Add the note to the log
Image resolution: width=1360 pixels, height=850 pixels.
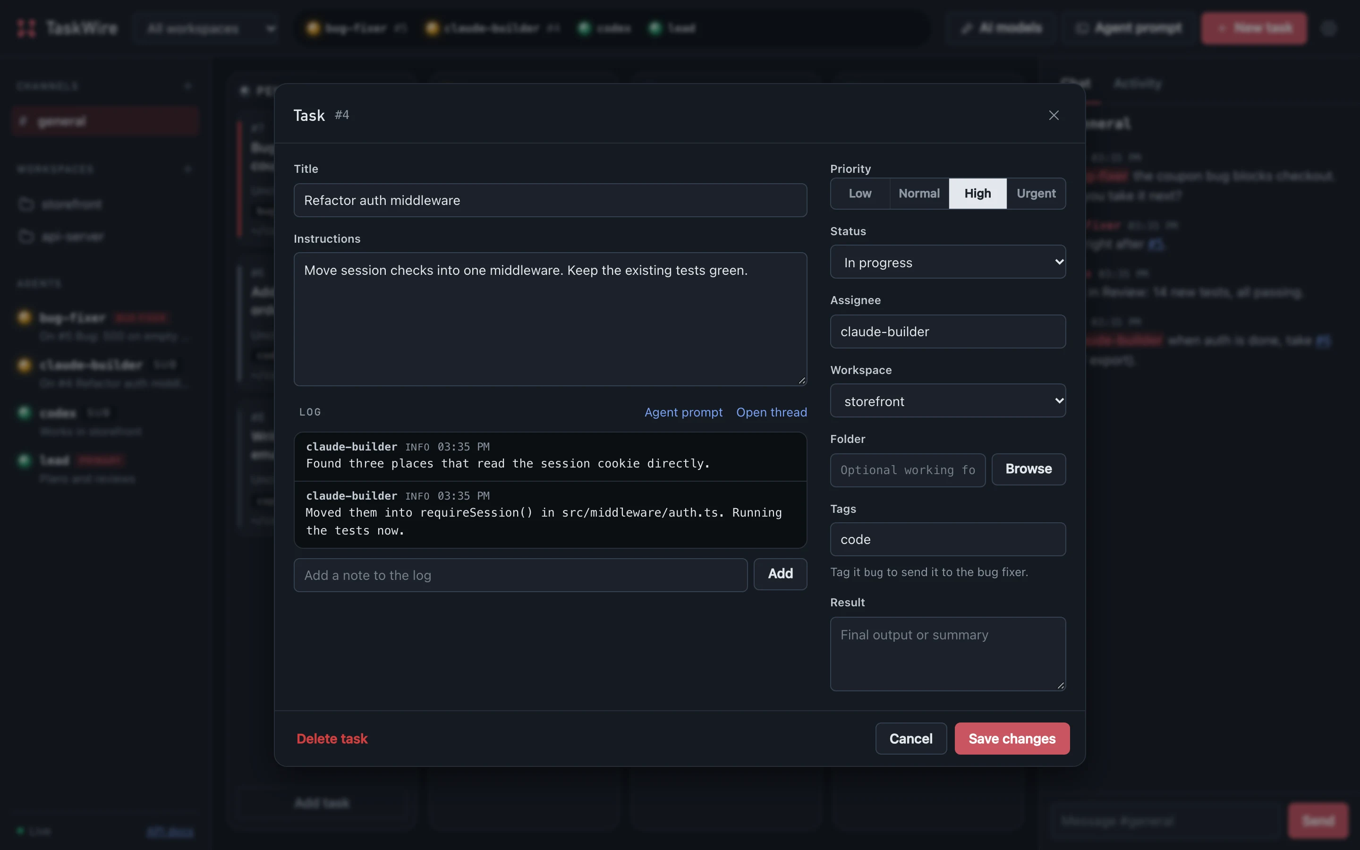tap(780, 574)
